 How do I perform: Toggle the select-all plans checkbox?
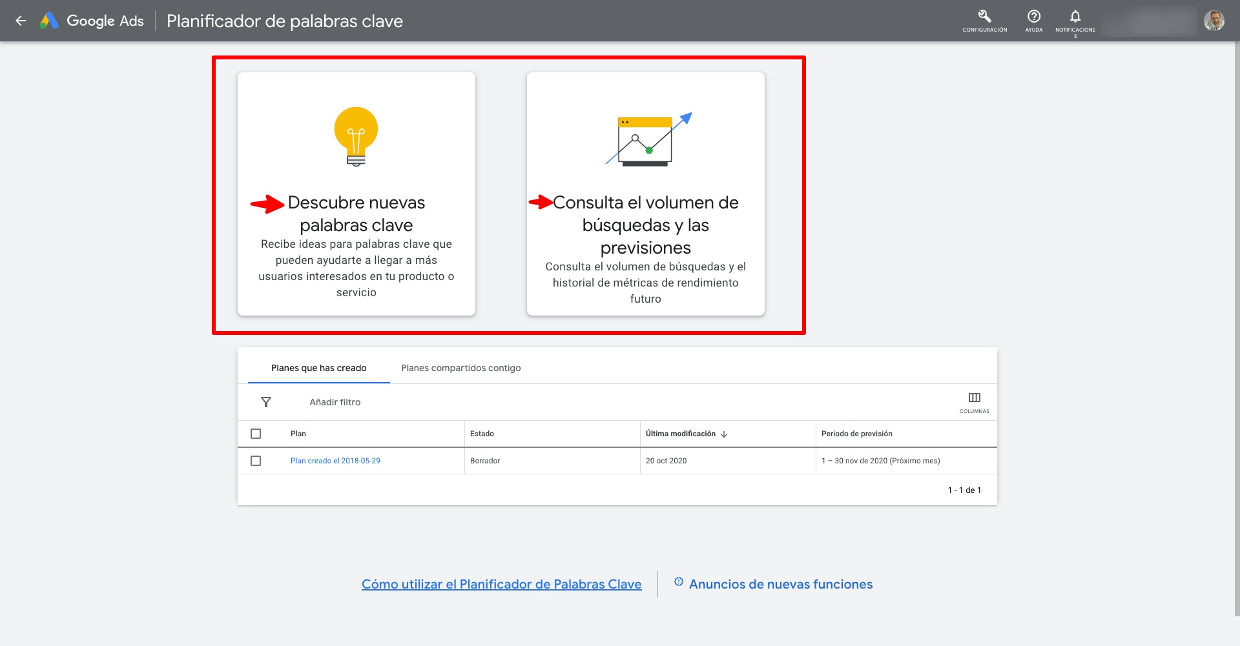click(x=256, y=434)
